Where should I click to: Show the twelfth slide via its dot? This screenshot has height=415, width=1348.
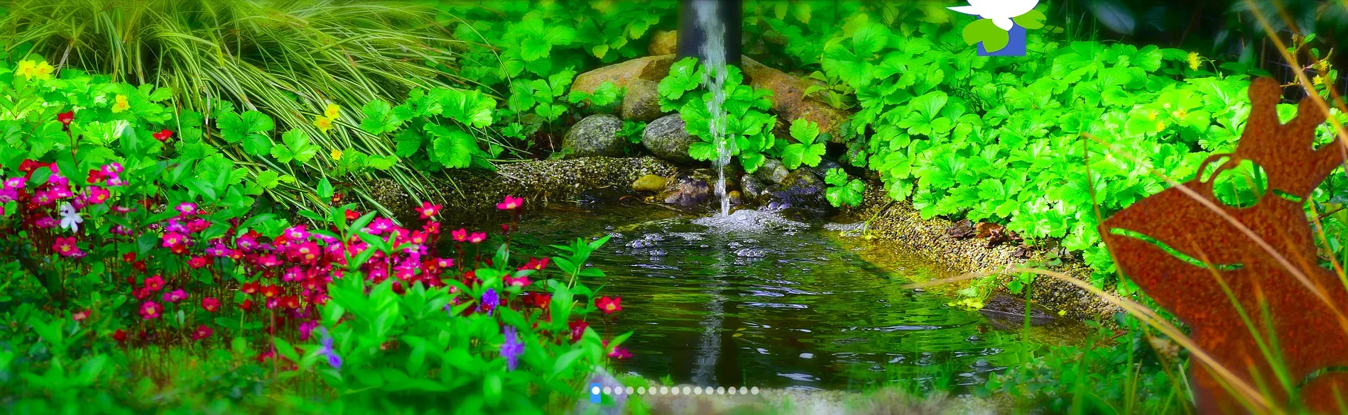click(721, 390)
